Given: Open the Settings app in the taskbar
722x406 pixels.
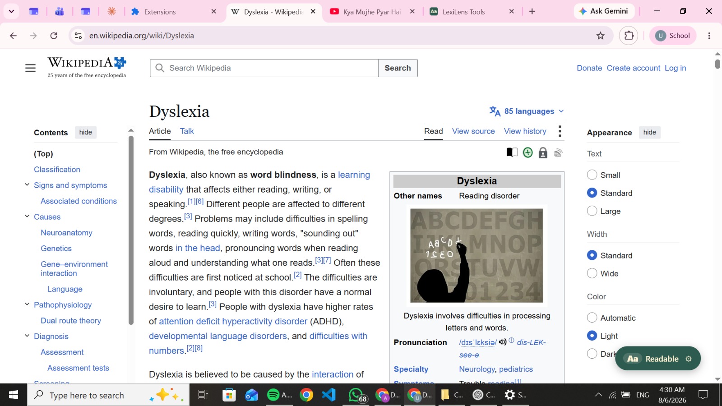Looking at the screenshot, I should coord(515,395).
